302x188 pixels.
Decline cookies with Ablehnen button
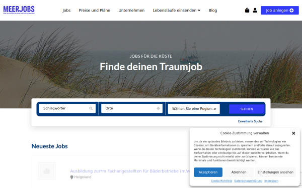(239, 172)
